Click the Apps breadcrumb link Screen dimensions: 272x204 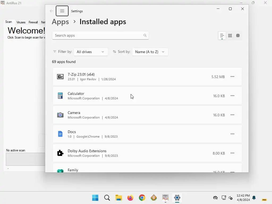tap(60, 22)
